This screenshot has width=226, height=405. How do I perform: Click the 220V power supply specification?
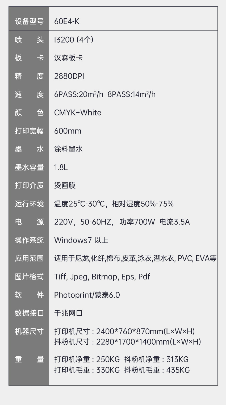click(64, 222)
